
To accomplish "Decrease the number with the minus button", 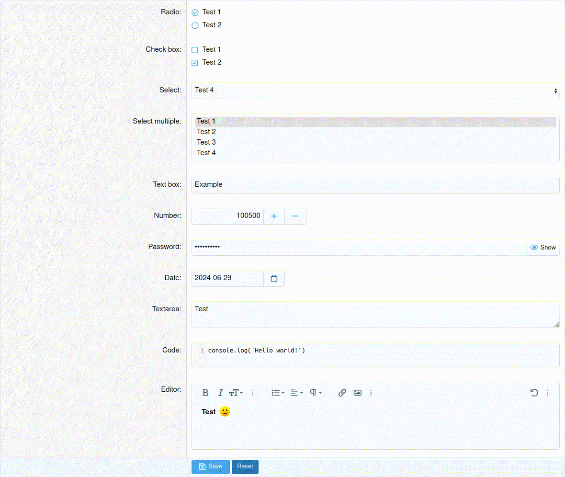I will pyautogui.click(x=295, y=216).
